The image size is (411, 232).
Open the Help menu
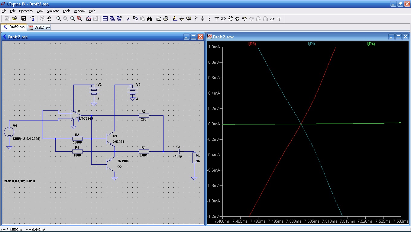pyautogui.click(x=92, y=11)
